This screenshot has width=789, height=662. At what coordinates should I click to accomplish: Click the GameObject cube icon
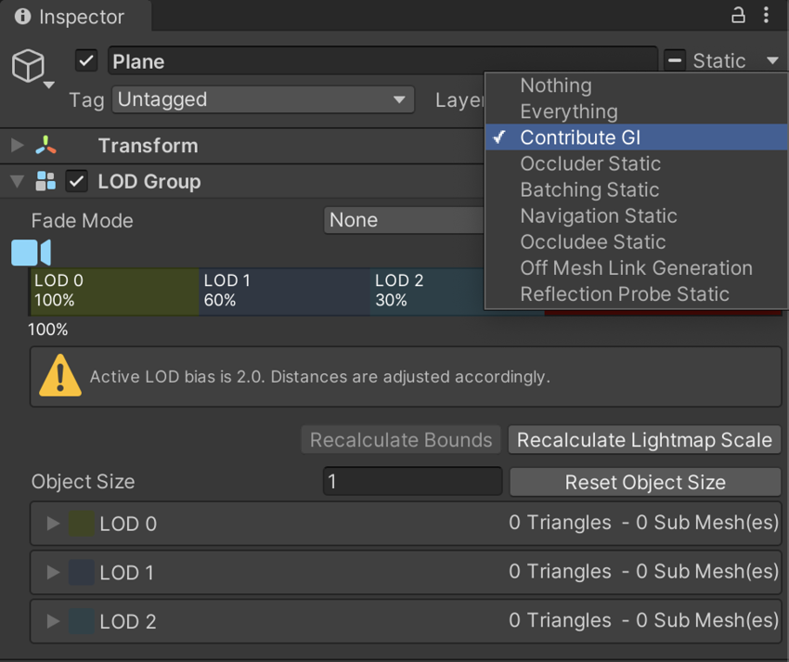point(28,65)
